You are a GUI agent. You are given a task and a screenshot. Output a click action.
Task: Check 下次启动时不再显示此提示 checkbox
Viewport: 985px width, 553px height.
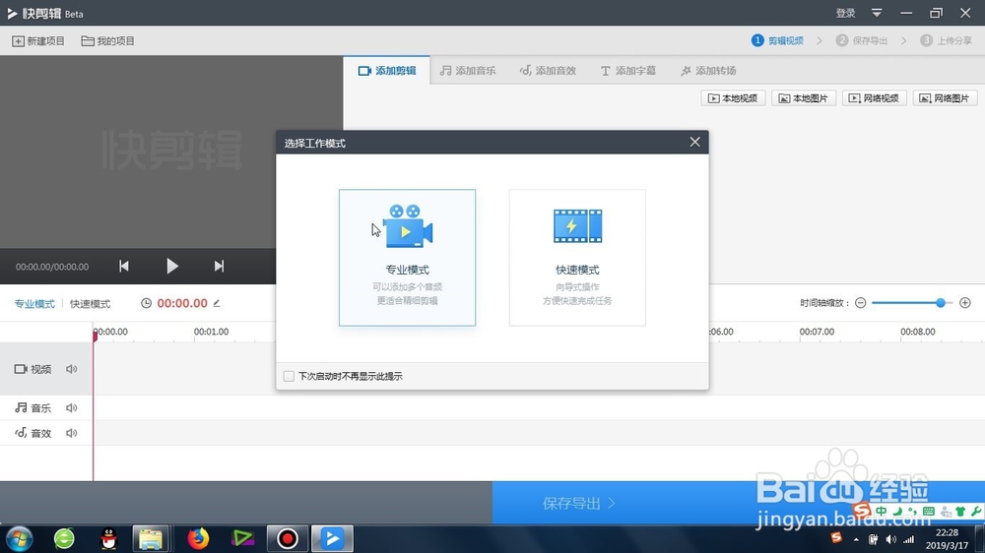click(x=289, y=376)
